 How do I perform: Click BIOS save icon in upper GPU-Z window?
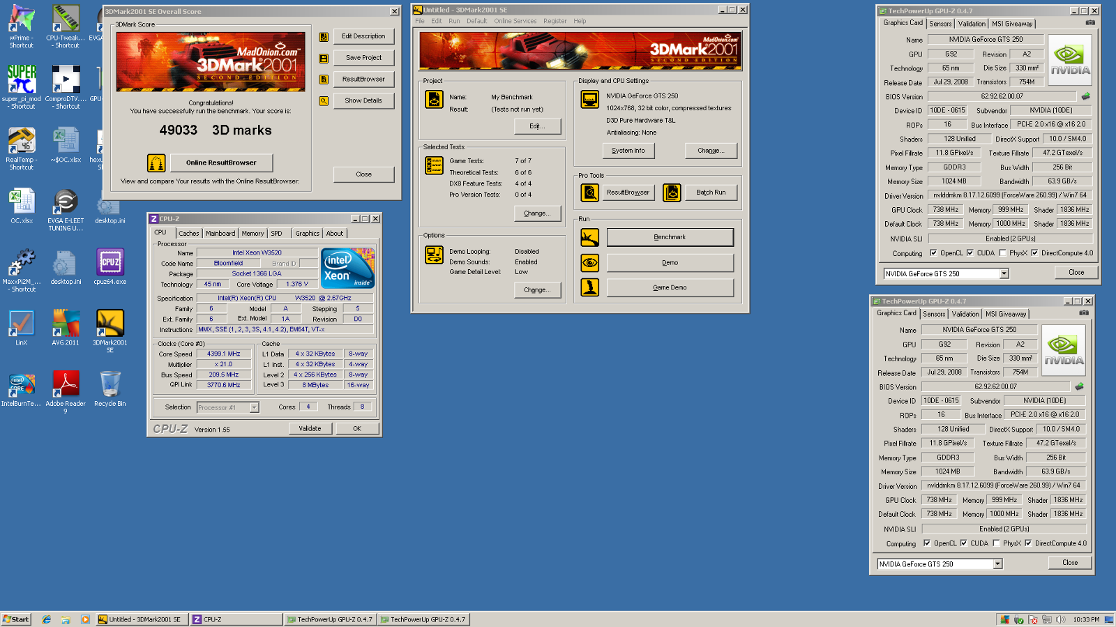1085,96
